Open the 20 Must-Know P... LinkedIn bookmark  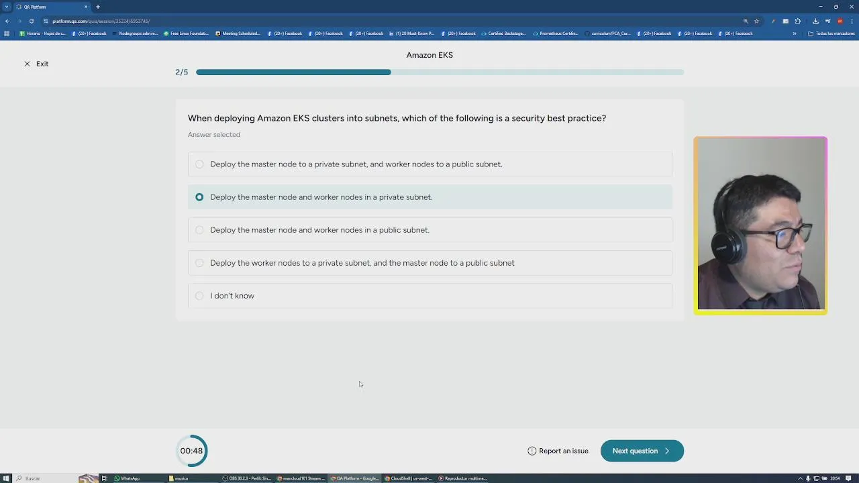(x=412, y=34)
